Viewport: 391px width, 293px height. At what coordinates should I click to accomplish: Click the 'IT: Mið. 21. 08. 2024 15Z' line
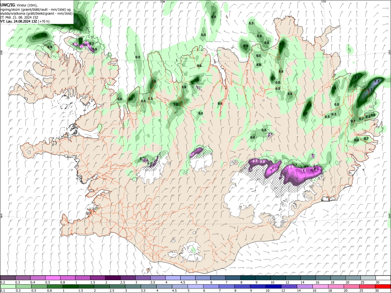[x=19, y=17]
